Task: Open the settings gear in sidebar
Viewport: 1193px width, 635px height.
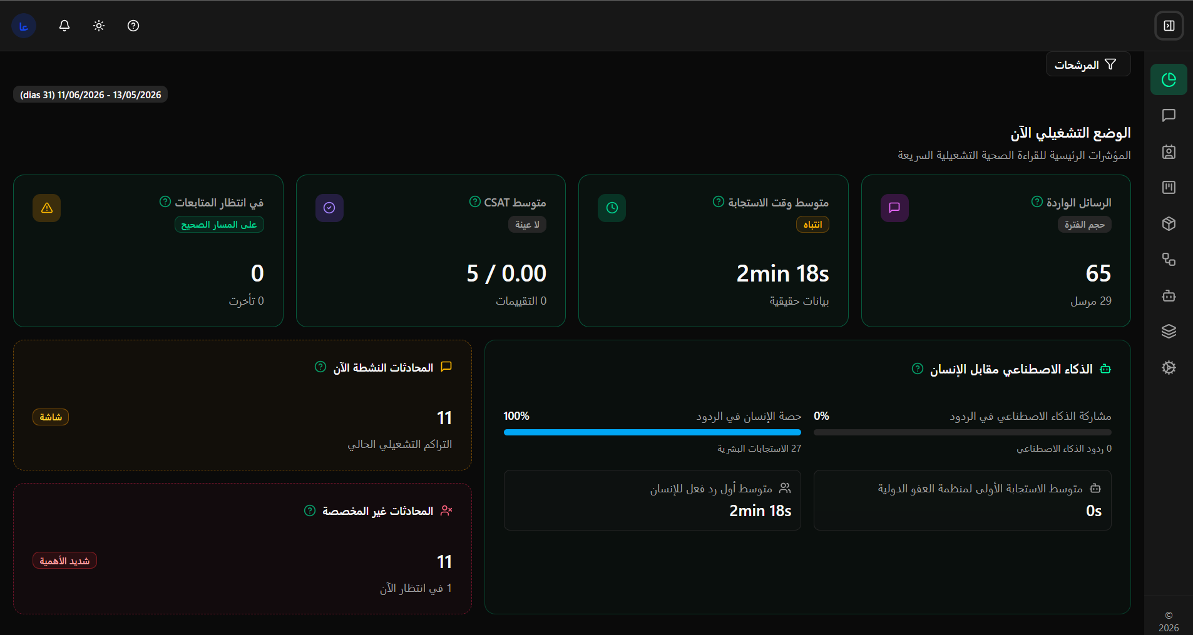Action: coord(1169,367)
